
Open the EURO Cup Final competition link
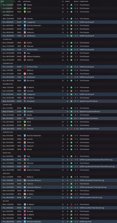(84, 222)
